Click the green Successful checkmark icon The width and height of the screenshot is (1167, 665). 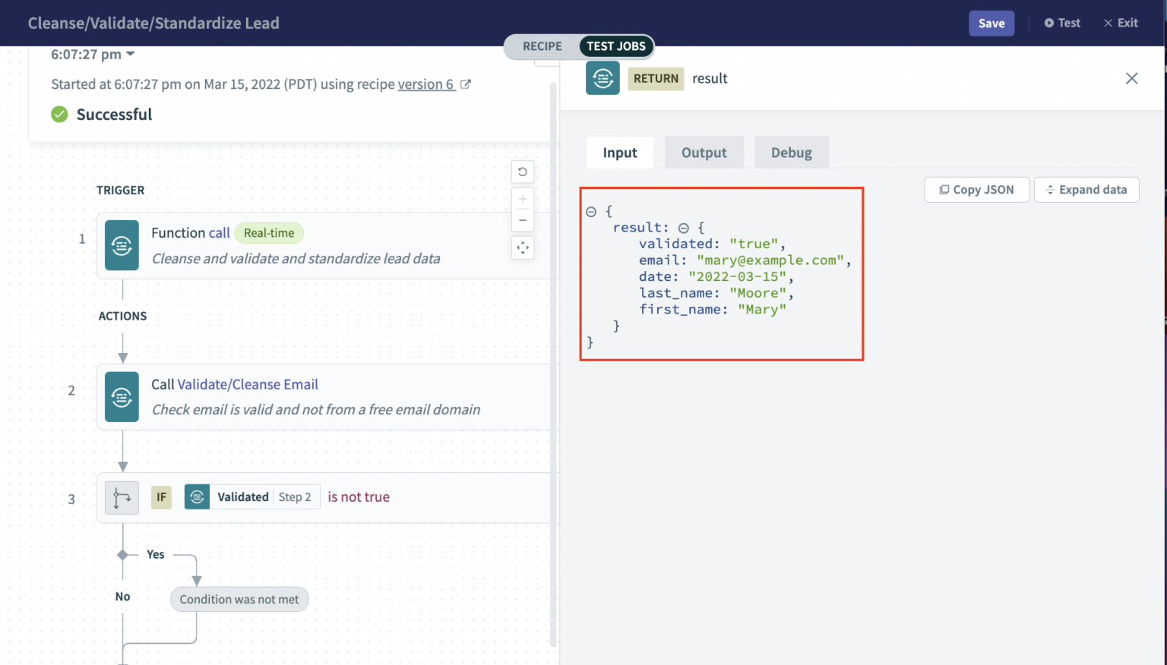point(59,114)
